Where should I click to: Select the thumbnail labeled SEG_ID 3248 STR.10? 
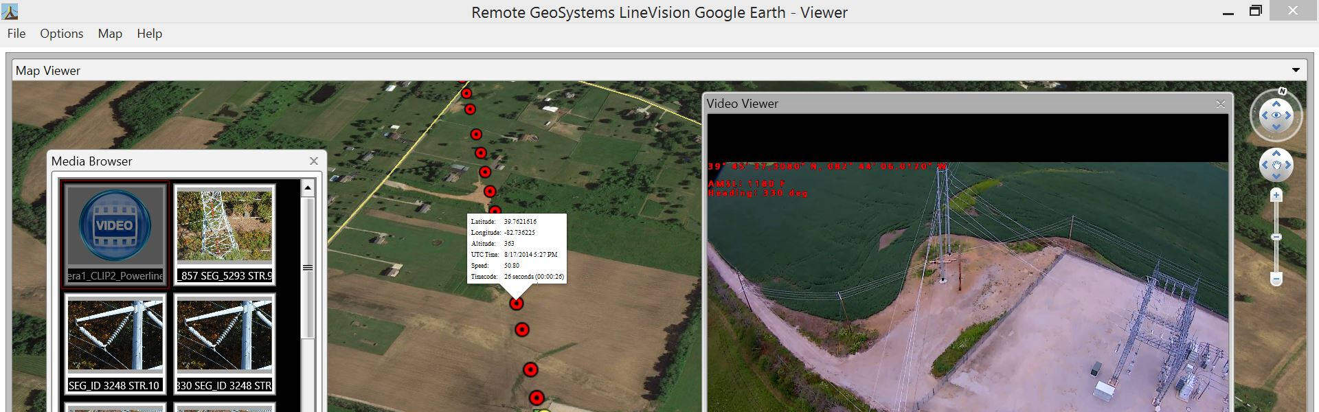point(115,344)
